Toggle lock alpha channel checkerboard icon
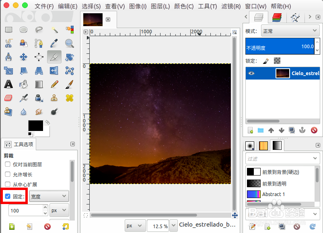The width and height of the screenshot is (323, 233). (277, 61)
